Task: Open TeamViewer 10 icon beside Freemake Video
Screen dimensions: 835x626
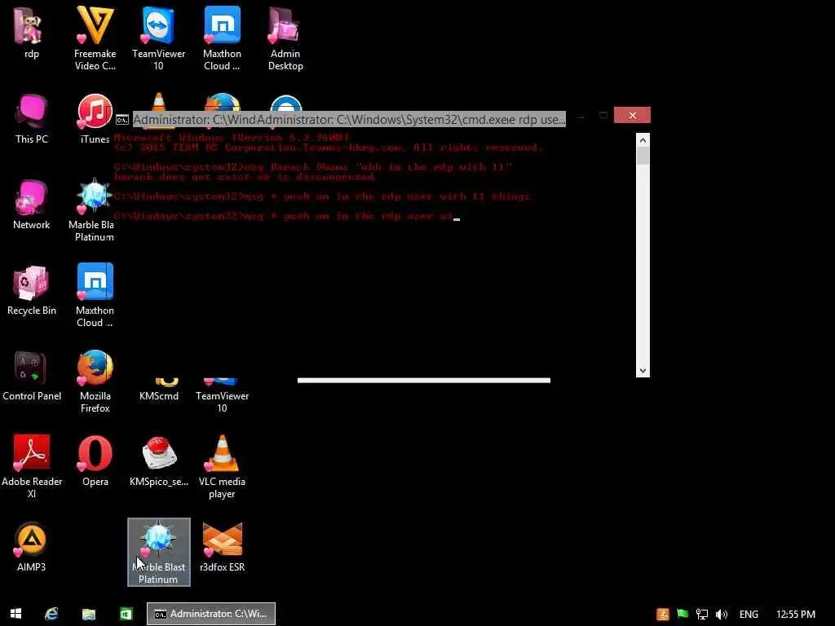Action: click(x=158, y=37)
